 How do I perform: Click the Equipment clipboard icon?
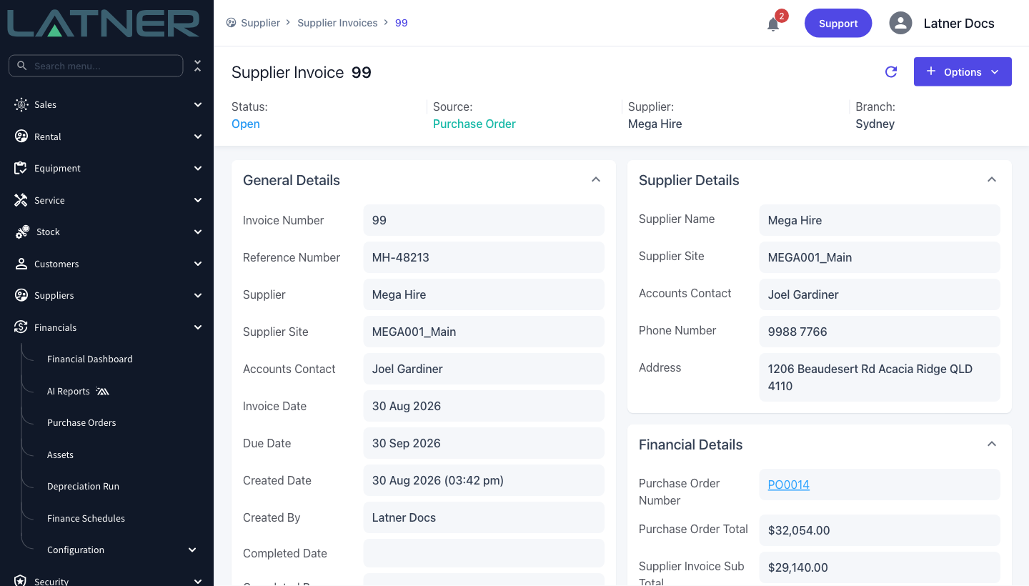(21, 168)
